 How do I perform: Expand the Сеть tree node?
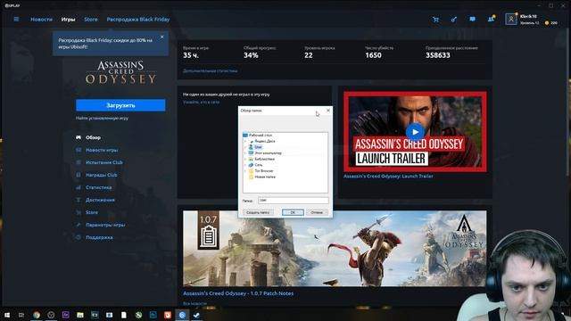(x=245, y=165)
